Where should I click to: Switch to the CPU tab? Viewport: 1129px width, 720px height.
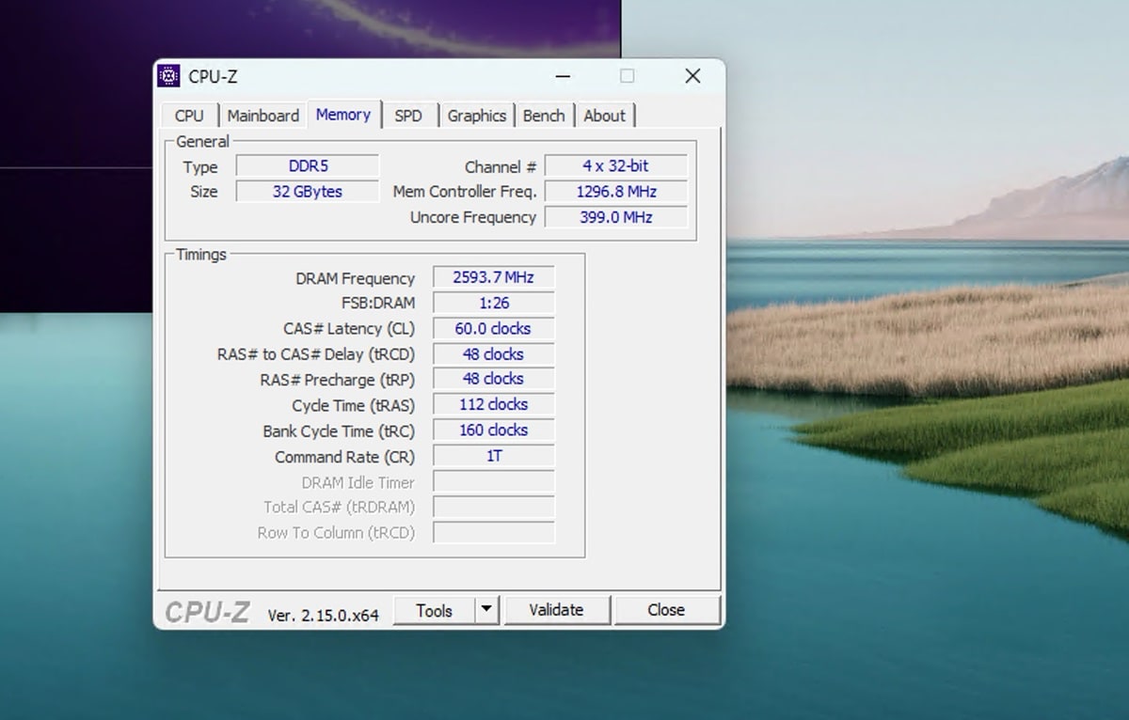pyautogui.click(x=189, y=116)
